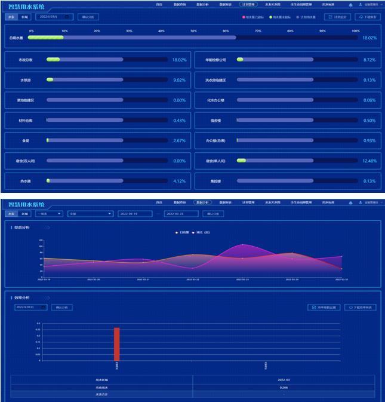Viewport: 385px width, 402px height.
Task: Click the 下载报表 download icon
Action: pyautogui.click(x=361, y=17)
